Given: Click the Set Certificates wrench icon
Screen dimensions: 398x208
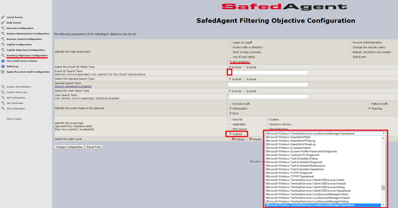Looking at the screenshot, I should pyautogui.click(x=3, y=103).
